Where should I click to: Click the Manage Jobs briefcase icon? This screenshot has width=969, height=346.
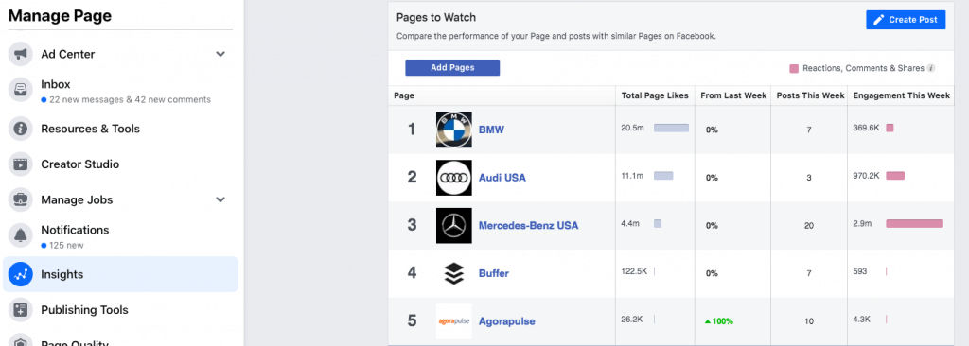click(x=21, y=200)
